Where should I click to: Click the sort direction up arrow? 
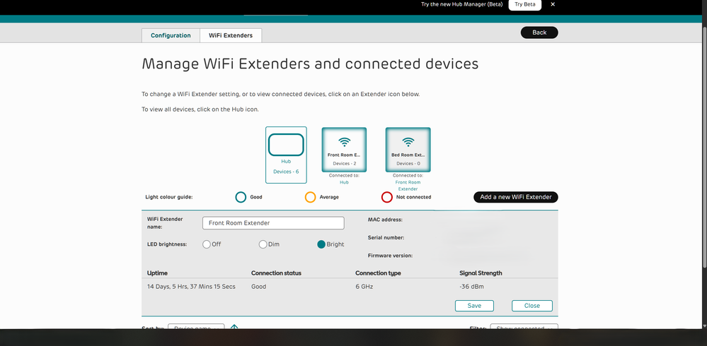(x=234, y=328)
